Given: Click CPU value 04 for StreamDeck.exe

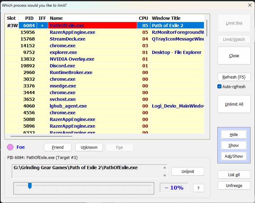Looking at the screenshot, I should coord(144,39).
